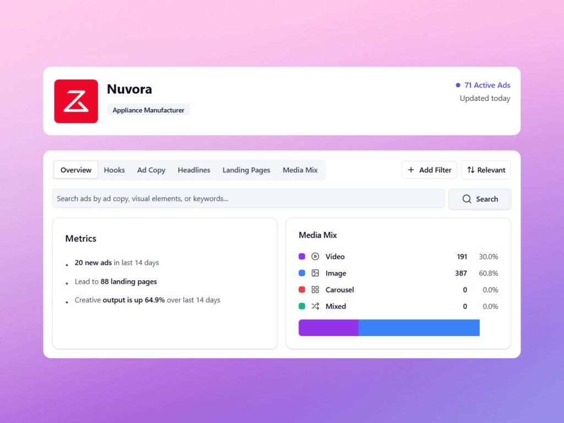The width and height of the screenshot is (564, 423).
Task: Focus the search ads input field
Action: pyautogui.click(x=248, y=199)
